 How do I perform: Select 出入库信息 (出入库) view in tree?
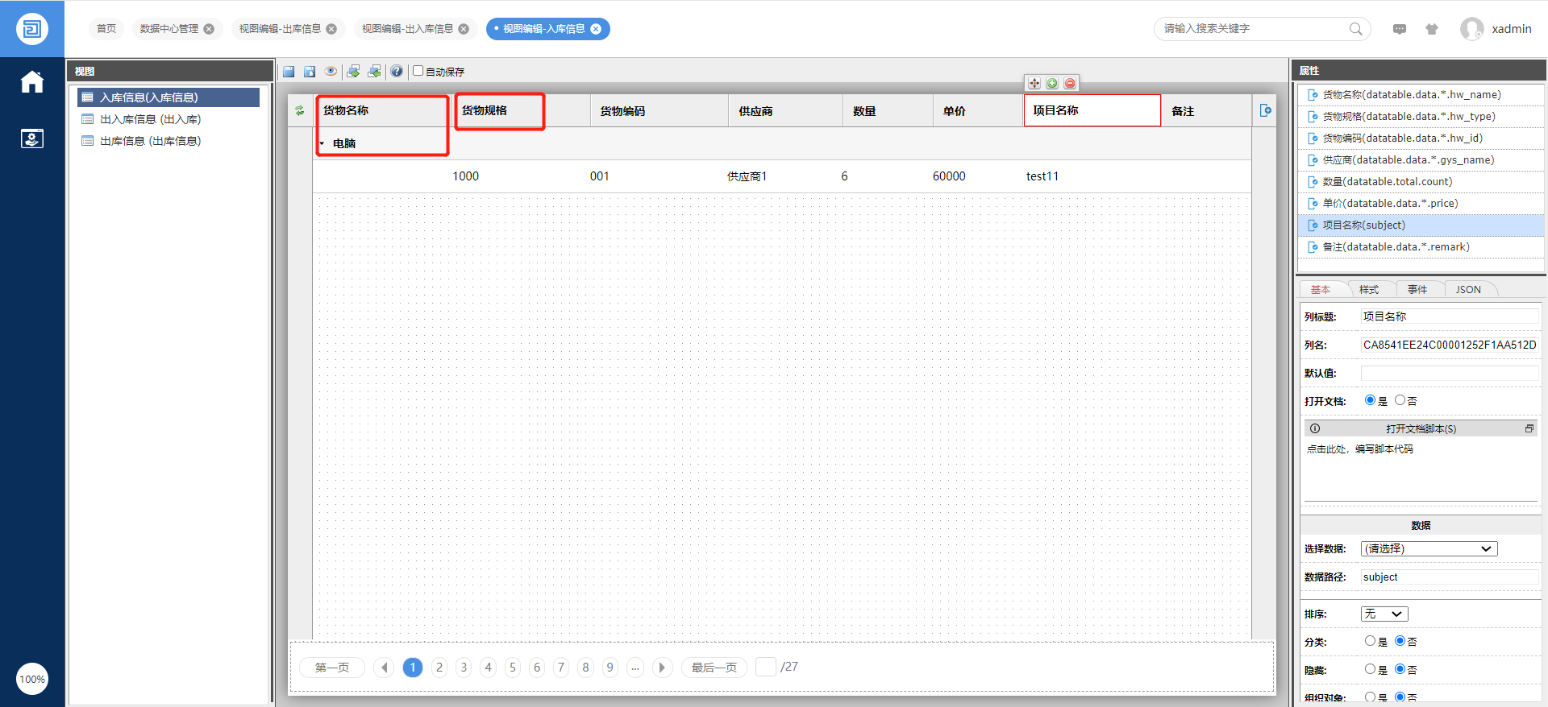coord(169,119)
